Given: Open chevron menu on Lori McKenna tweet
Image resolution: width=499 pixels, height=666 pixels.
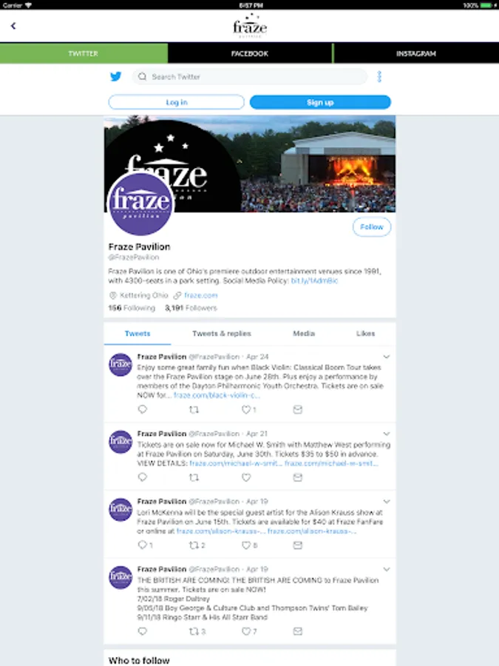Looking at the screenshot, I should pos(387,502).
